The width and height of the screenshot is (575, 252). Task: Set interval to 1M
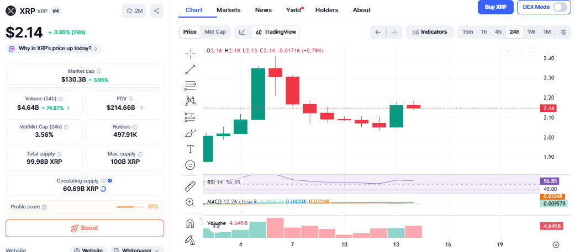click(x=547, y=32)
